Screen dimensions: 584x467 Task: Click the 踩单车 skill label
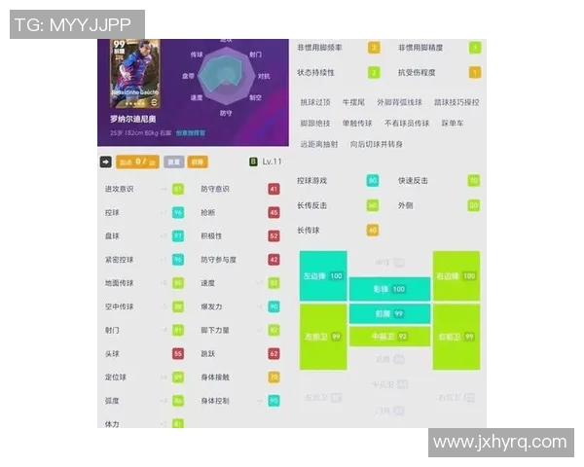453,123
